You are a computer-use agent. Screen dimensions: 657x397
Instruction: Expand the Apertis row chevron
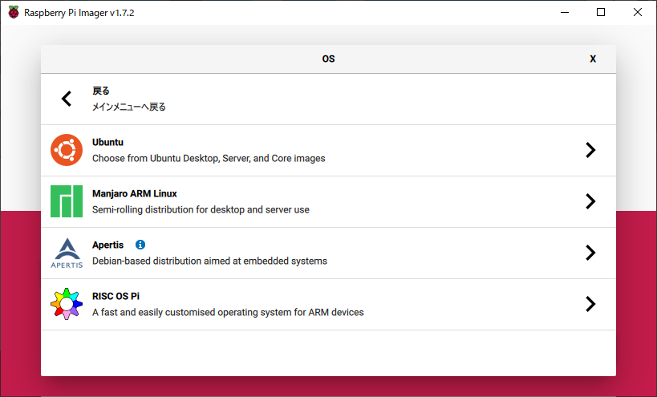[590, 253]
